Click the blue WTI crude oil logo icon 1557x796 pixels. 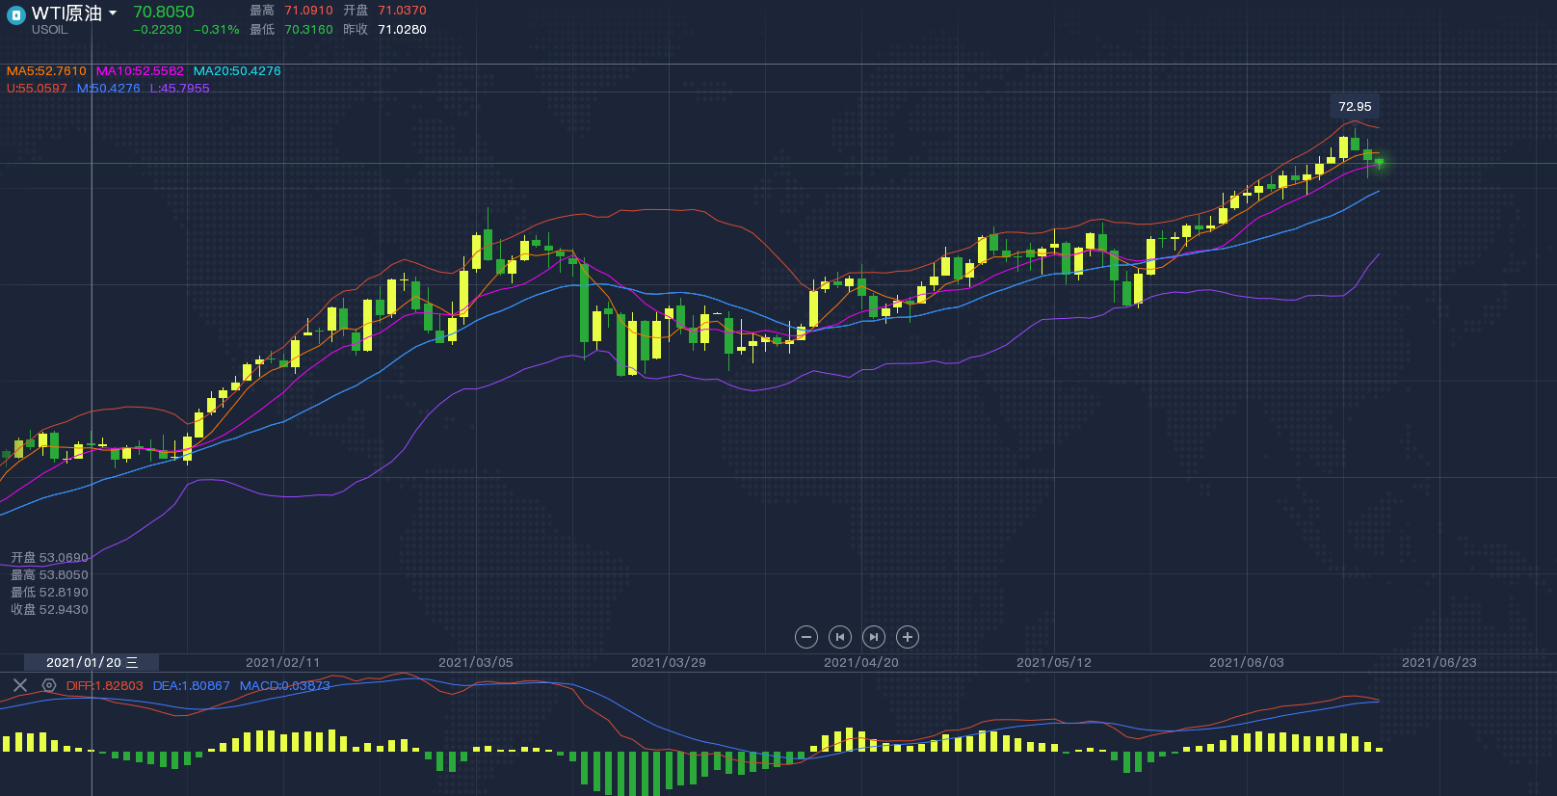pos(15,15)
